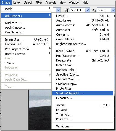Open Canvas Size... dialog
Viewport: 116px width, 131px height.
(26, 44)
